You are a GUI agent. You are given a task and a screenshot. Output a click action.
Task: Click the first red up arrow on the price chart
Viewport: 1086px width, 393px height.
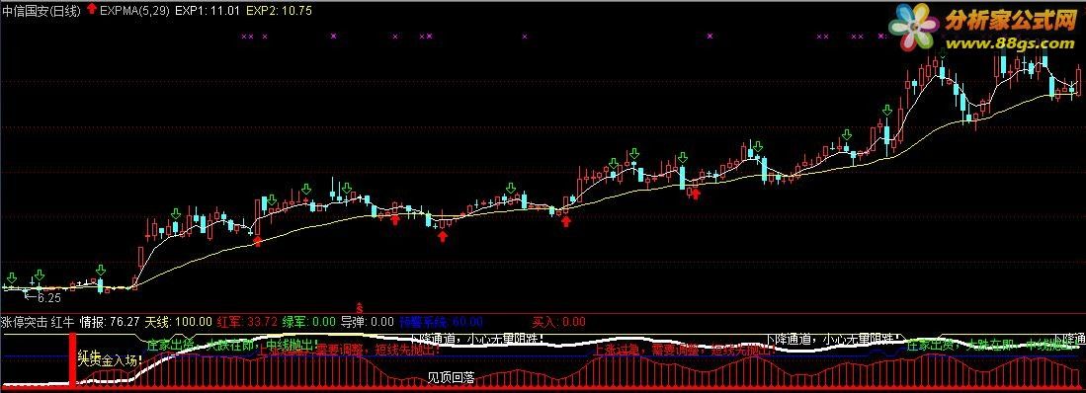258,240
